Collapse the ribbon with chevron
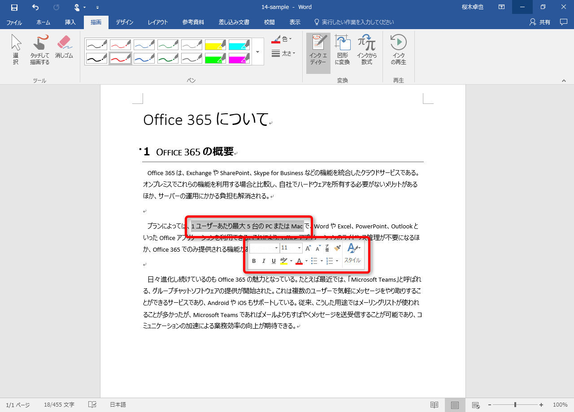Screen dimensions: 574x412 (564, 81)
